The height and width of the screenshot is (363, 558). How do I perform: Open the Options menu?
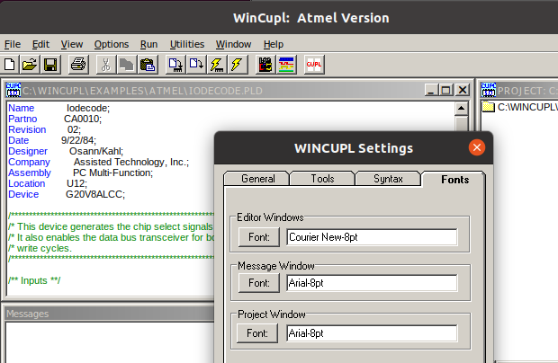pyautogui.click(x=112, y=44)
